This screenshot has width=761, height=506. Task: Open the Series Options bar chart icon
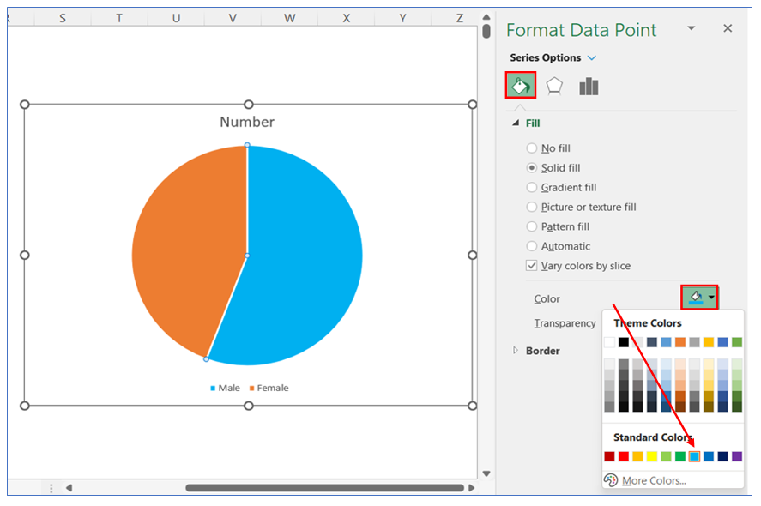[589, 86]
